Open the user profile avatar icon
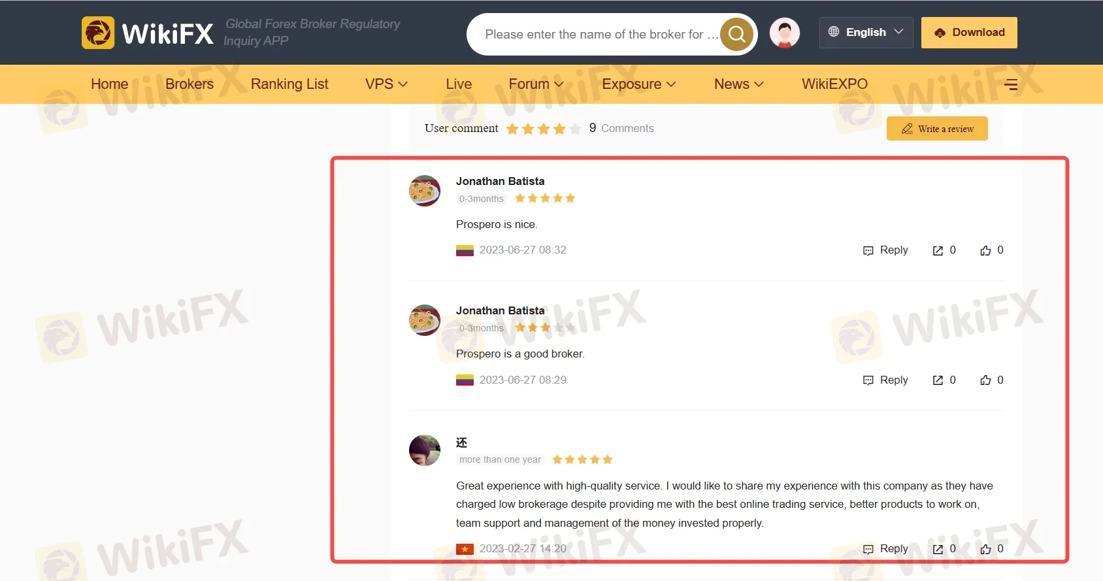Screen dimensions: 1103x581 pos(785,33)
